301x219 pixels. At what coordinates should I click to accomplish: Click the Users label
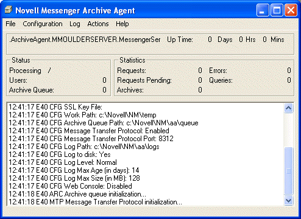pyautogui.click(x=18, y=80)
